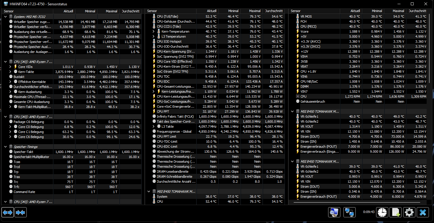Click the thermometer icon of CPU IOD Hotspot

pos(154,41)
